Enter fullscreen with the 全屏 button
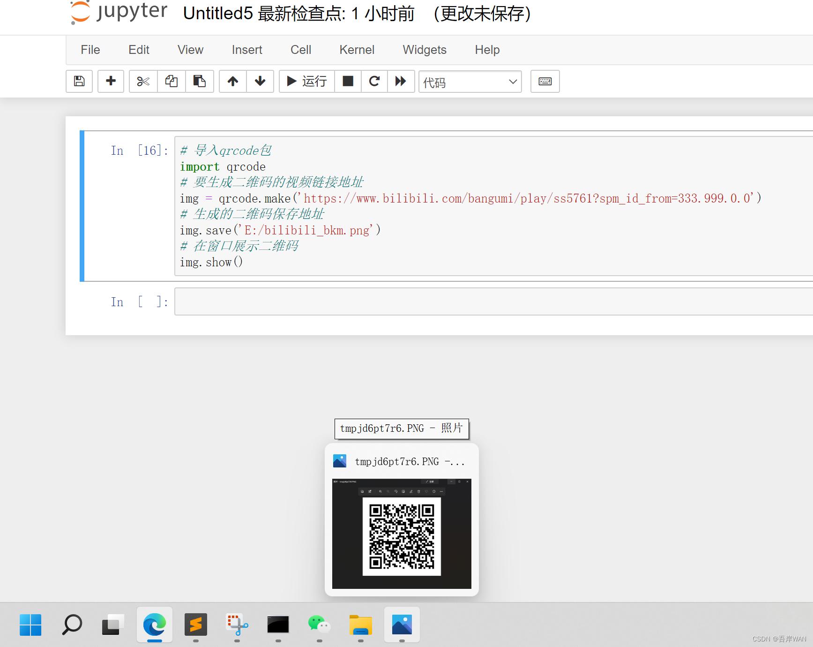Screen dimensions: 813x647 pyautogui.click(x=431, y=482)
